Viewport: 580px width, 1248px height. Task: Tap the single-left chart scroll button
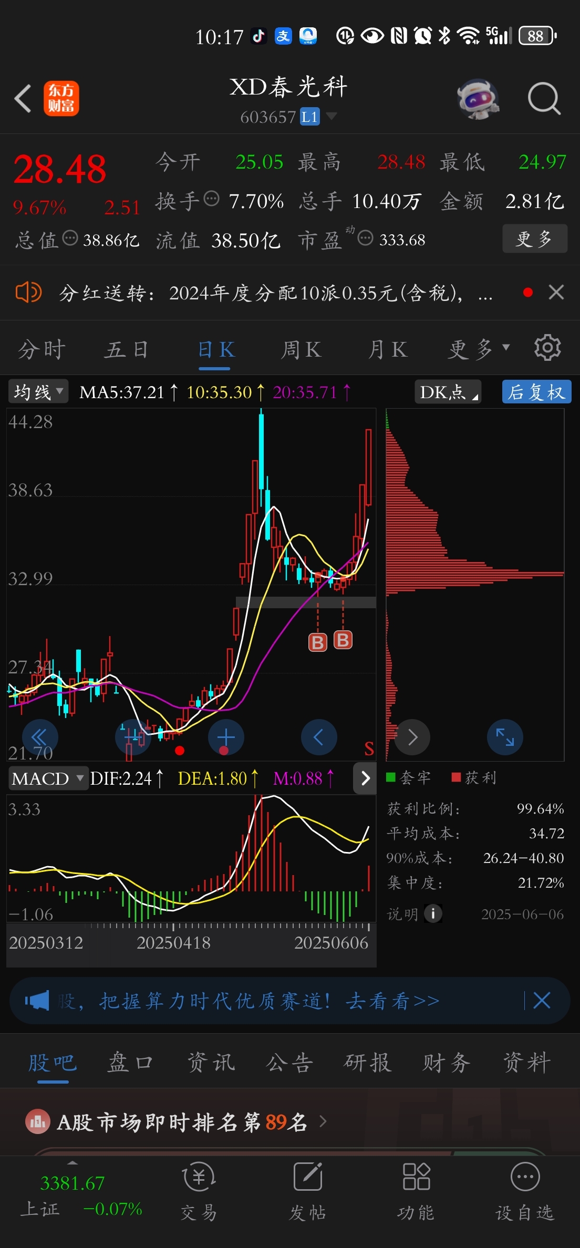click(319, 737)
